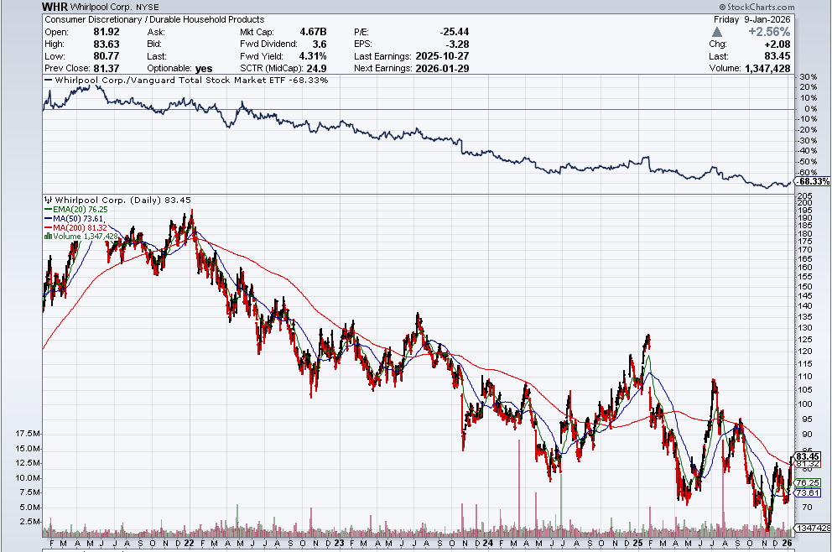Click the Next Earnings date 2026-01-29
Screen dimensions: 832x552
point(443,69)
